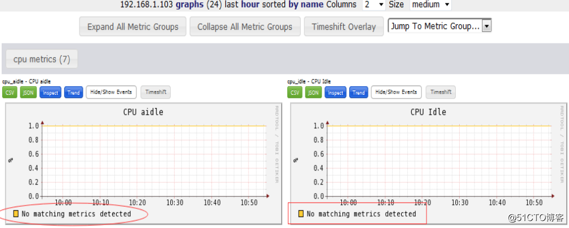Click yellow legend swatch in CPU Idle graph
Screen dimensions: 569x228
[x=301, y=214]
